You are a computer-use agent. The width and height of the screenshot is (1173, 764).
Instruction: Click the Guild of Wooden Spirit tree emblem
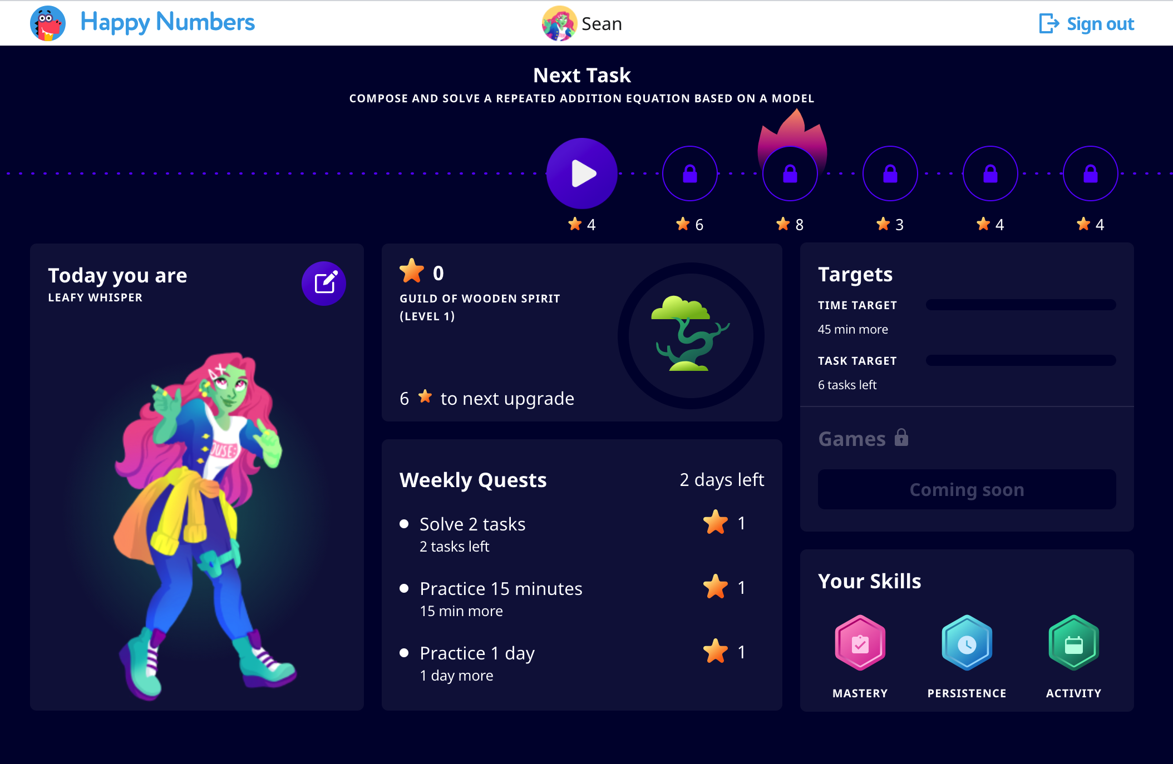[x=691, y=335]
